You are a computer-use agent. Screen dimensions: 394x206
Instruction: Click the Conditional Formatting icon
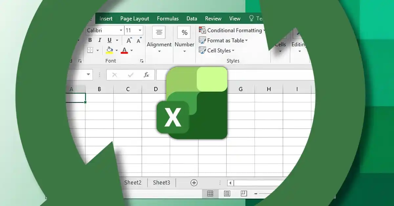click(x=202, y=30)
